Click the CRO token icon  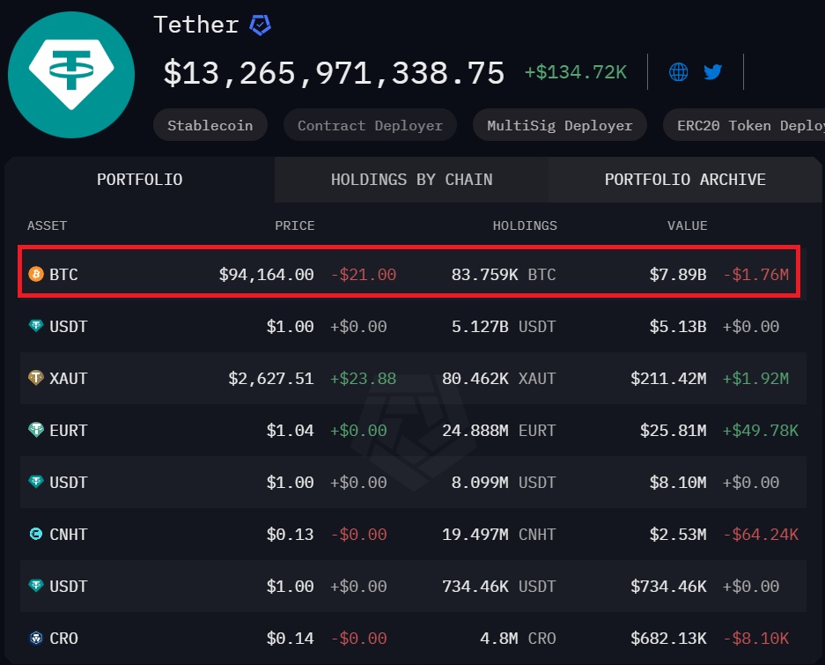(36, 638)
